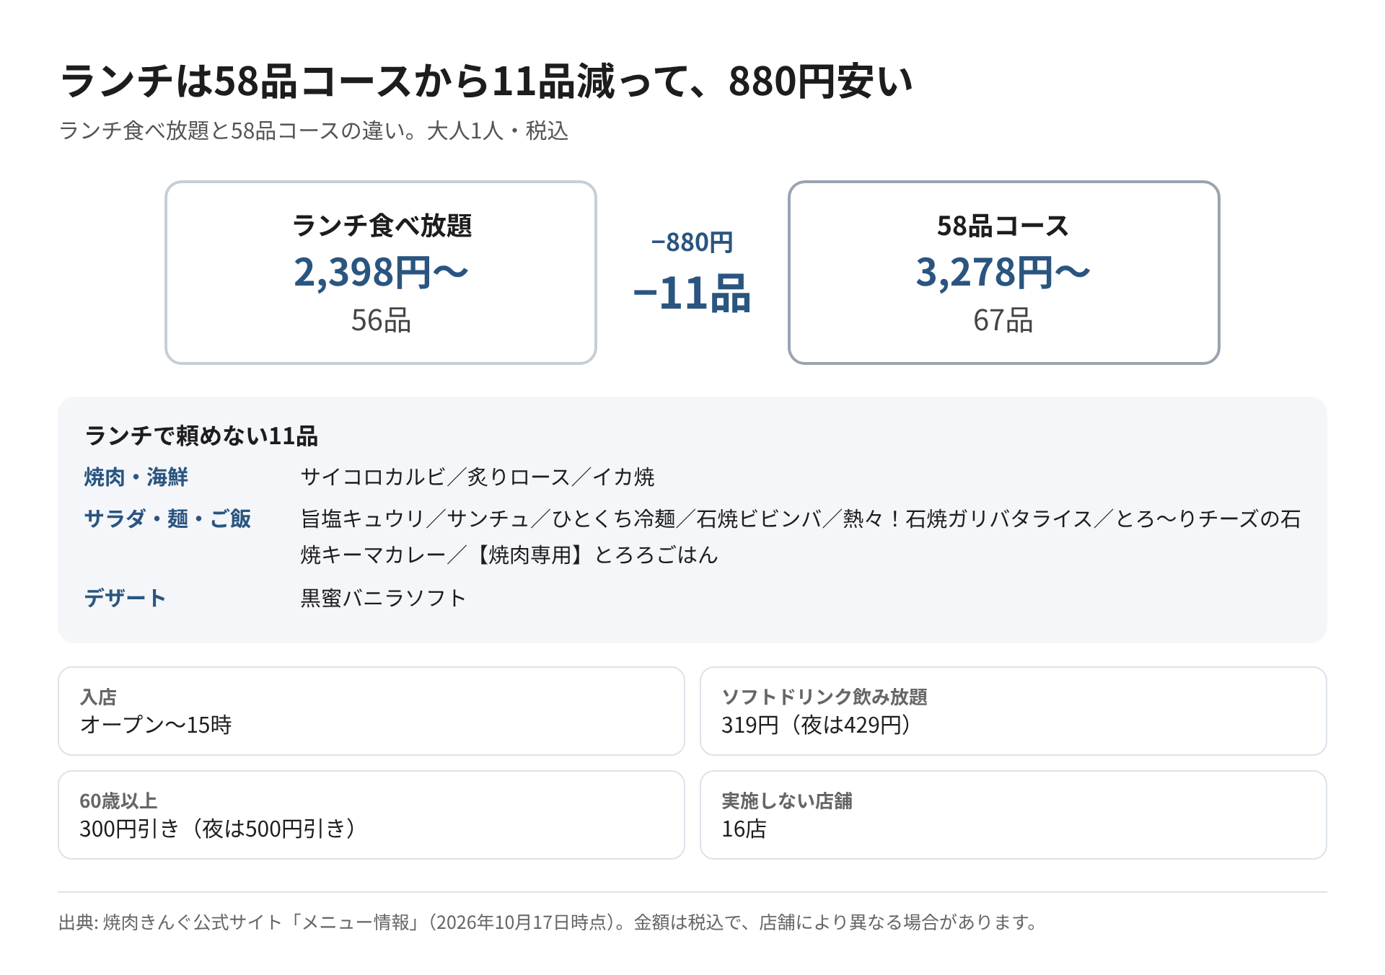The height and width of the screenshot is (975, 1385).
Task: Click the 実施しない店舗 label
Action: point(787,800)
